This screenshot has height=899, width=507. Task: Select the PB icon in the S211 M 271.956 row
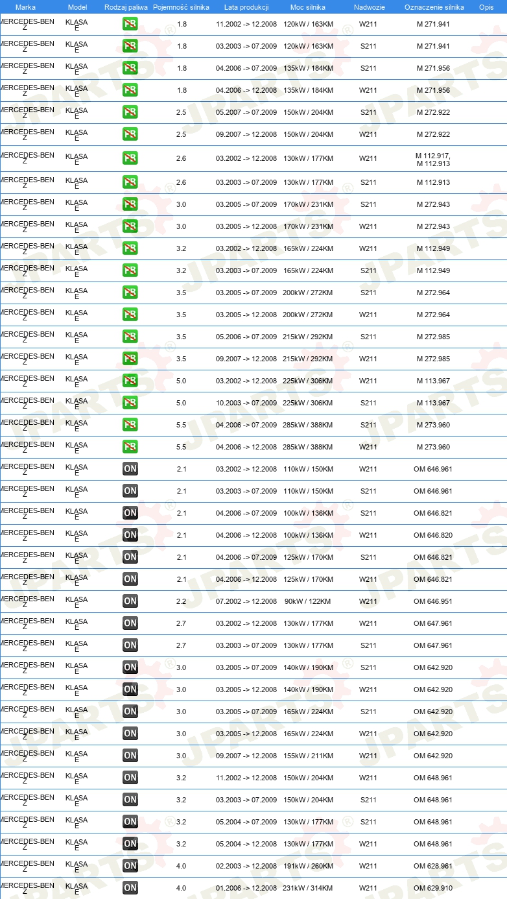pos(130,69)
